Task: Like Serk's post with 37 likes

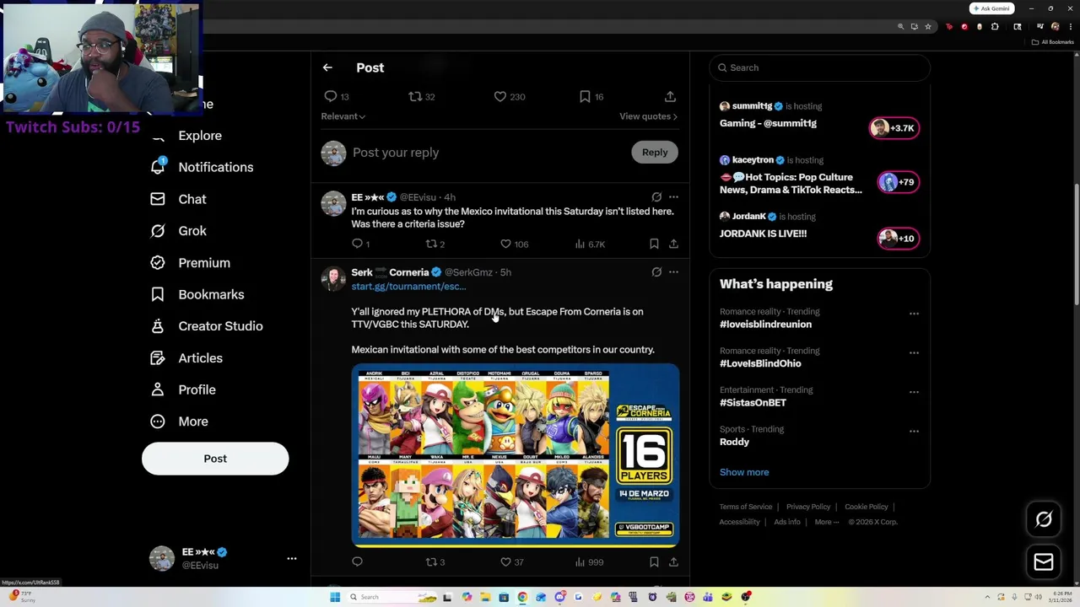Action: pyautogui.click(x=505, y=561)
